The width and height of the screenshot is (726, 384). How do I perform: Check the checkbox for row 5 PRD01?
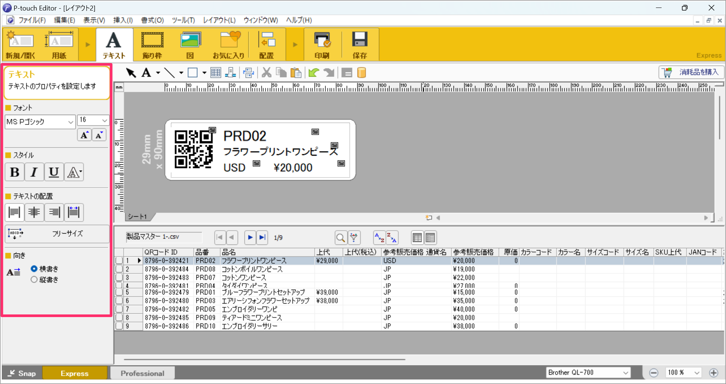(x=119, y=292)
